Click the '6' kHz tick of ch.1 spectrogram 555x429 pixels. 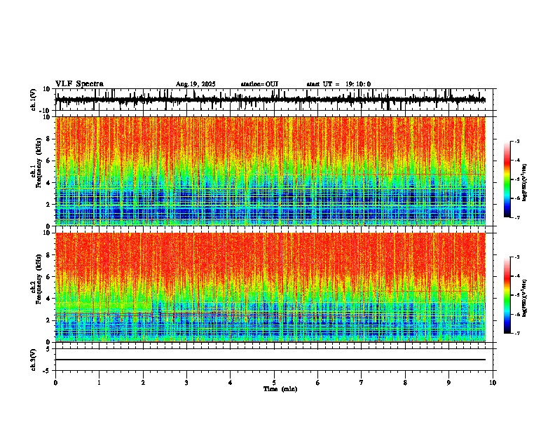click(x=48, y=161)
